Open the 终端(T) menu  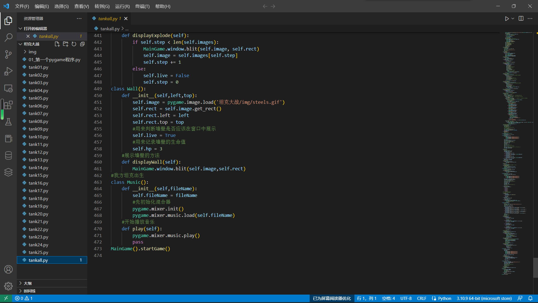pos(142,6)
